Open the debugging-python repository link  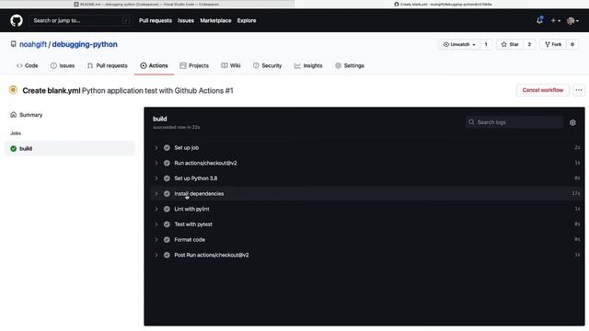click(85, 44)
